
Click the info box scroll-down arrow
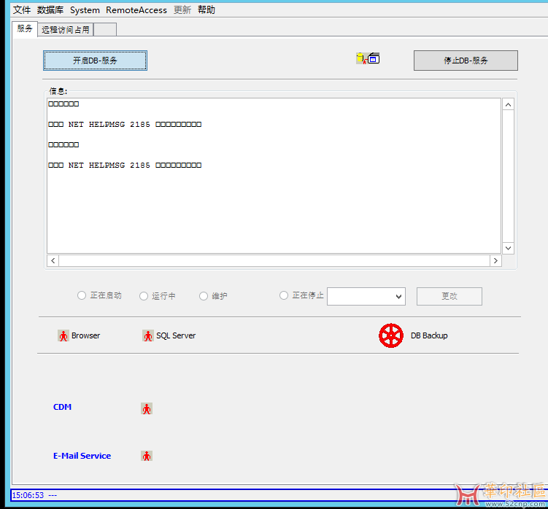tap(509, 248)
